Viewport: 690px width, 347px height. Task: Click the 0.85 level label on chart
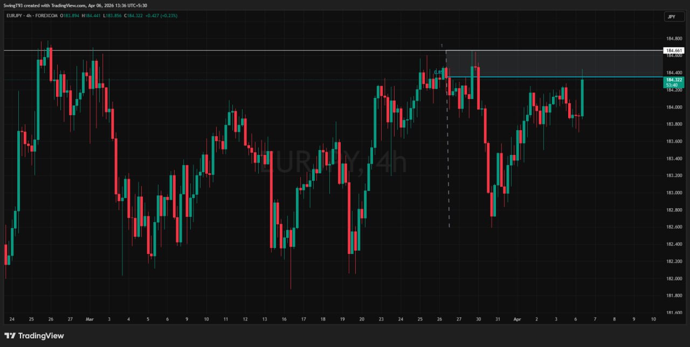pos(438,72)
